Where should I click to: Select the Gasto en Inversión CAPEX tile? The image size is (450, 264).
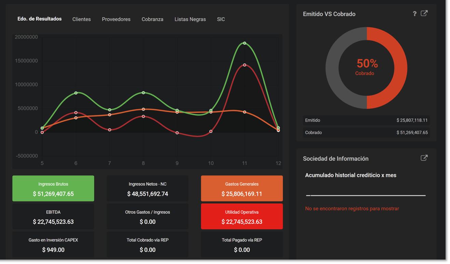(x=53, y=244)
